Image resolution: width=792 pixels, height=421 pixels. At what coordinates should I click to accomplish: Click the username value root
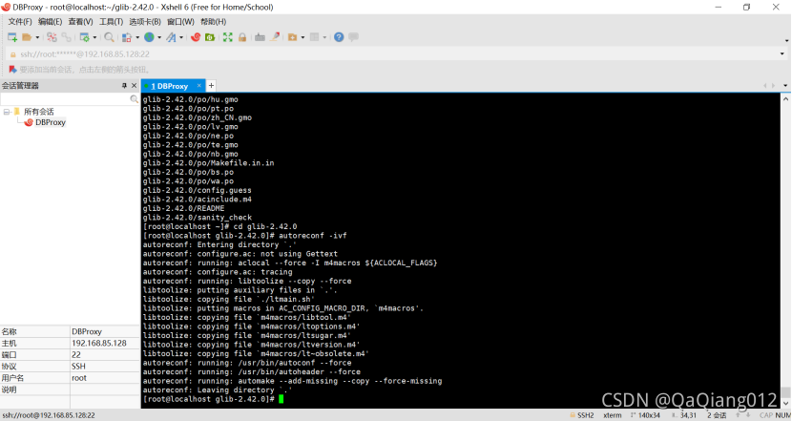point(79,378)
